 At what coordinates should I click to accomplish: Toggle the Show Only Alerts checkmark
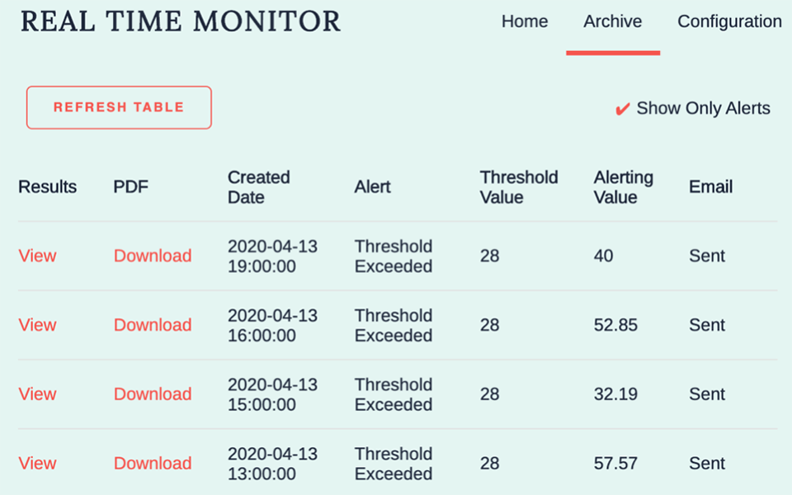(x=622, y=109)
